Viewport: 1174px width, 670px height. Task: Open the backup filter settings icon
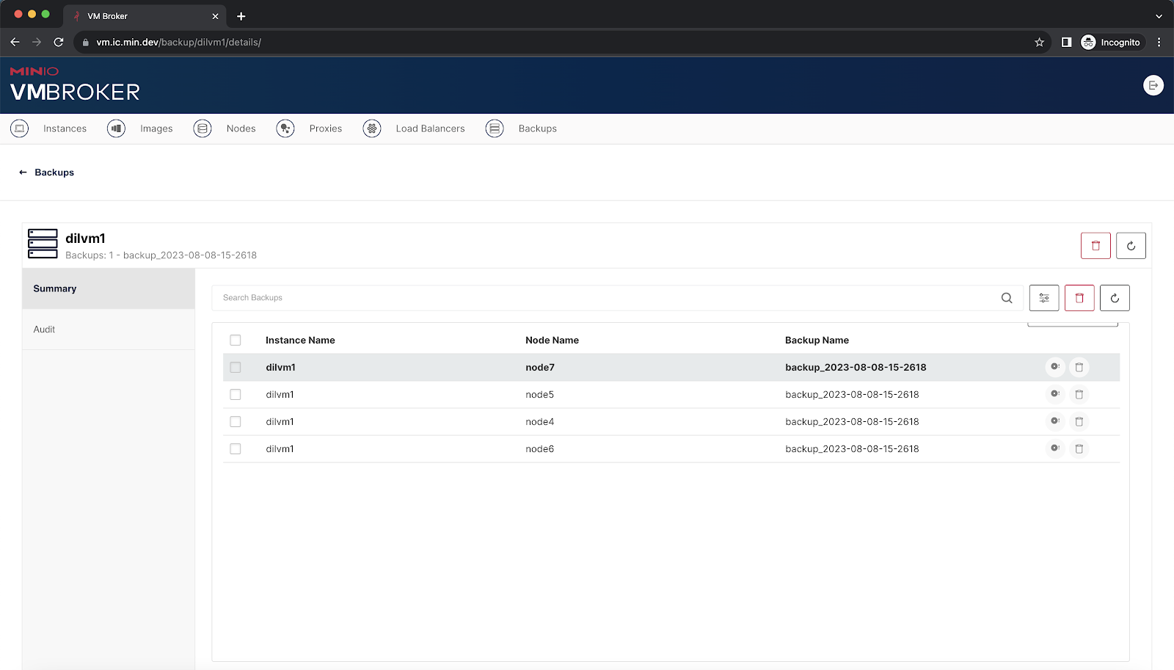(x=1043, y=298)
